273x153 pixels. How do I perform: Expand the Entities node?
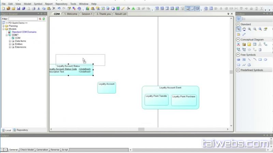coord(10,44)
